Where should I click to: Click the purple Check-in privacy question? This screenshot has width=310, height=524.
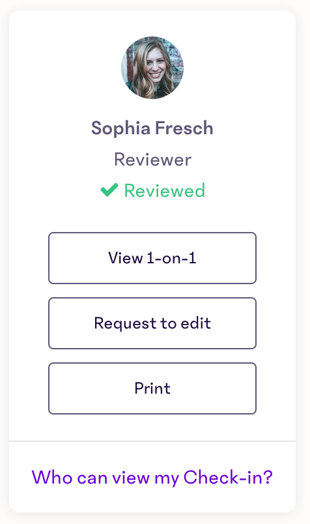(152, 477)
